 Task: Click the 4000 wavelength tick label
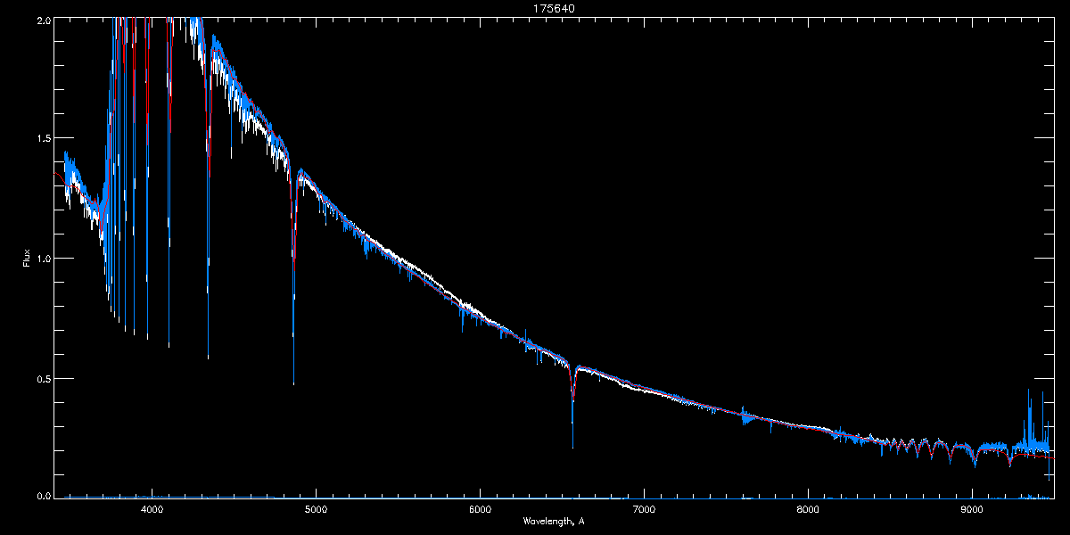pos(152,510)
